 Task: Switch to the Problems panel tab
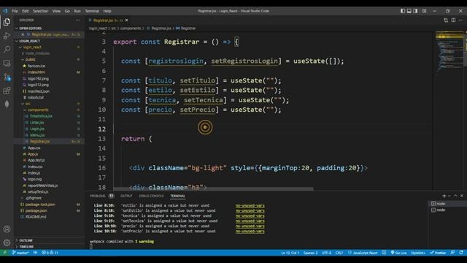point(101,196)
